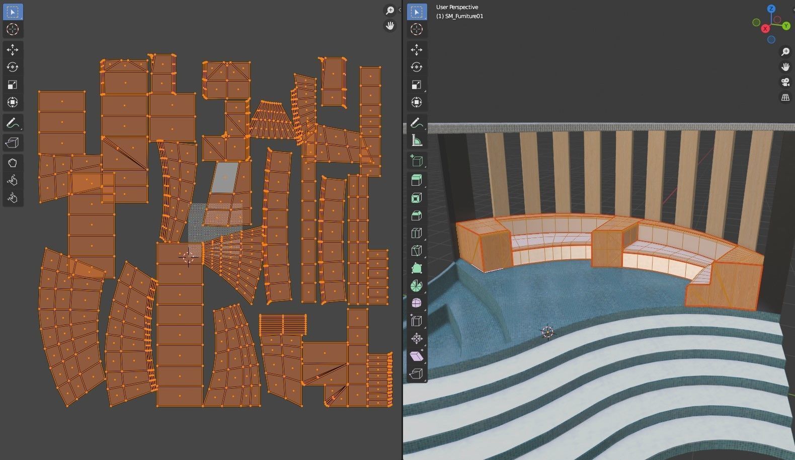The image size is (795, 460).
Task: Select the Smooth vertices tool
Action: pyautogui.click(x=417, y=303)
